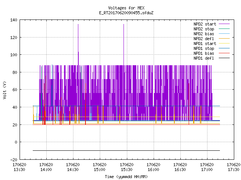Image resolution: width=241 pixels, height=180 pixels.
Task: Click the black NPD1 defl line in the plot
Action: pos(126,151)
